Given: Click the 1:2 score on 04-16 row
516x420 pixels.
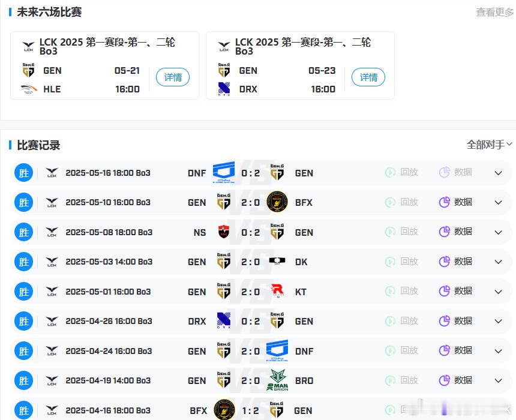Looking at the screenshot, I should (250, 411).
